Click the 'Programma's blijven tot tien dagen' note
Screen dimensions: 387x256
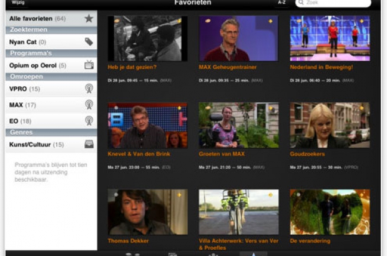pyautogui.click(x=51, y=172)
